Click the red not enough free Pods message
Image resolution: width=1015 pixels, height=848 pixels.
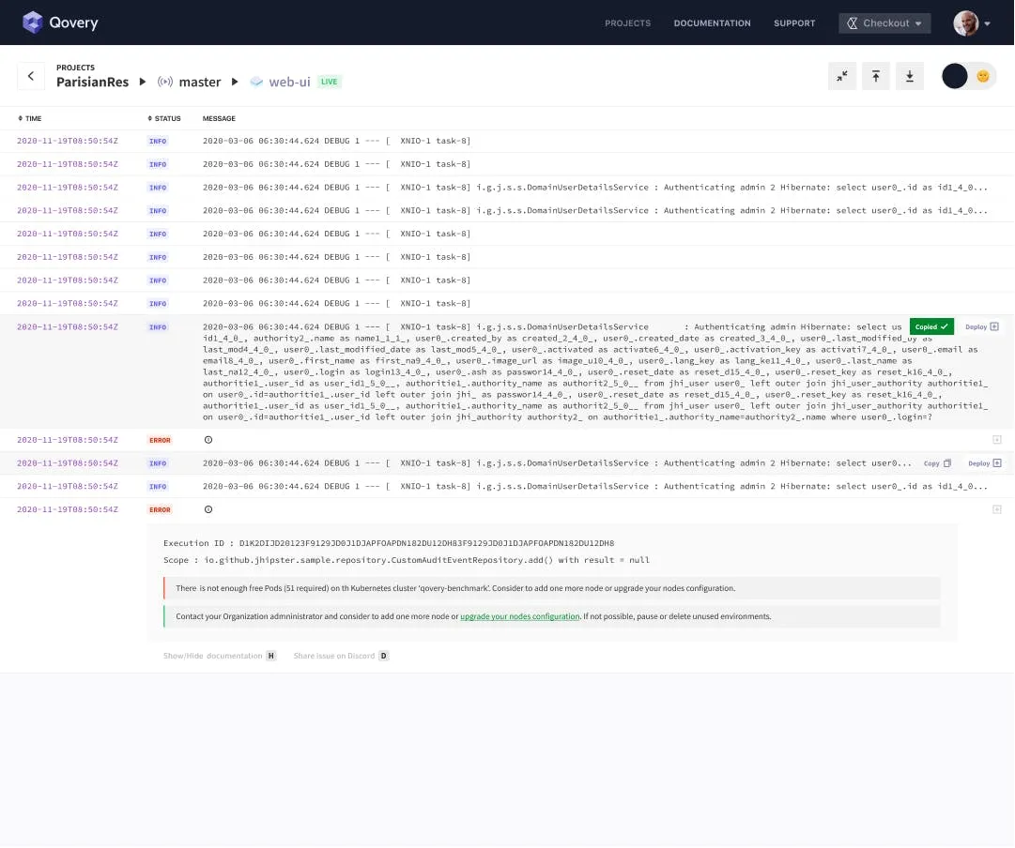coord(551,588)
